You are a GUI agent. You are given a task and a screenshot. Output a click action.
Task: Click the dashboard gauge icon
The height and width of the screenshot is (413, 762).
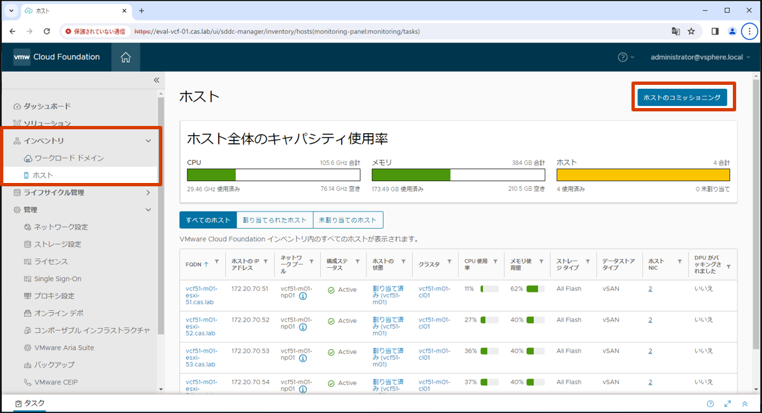(x=17, y=106)
